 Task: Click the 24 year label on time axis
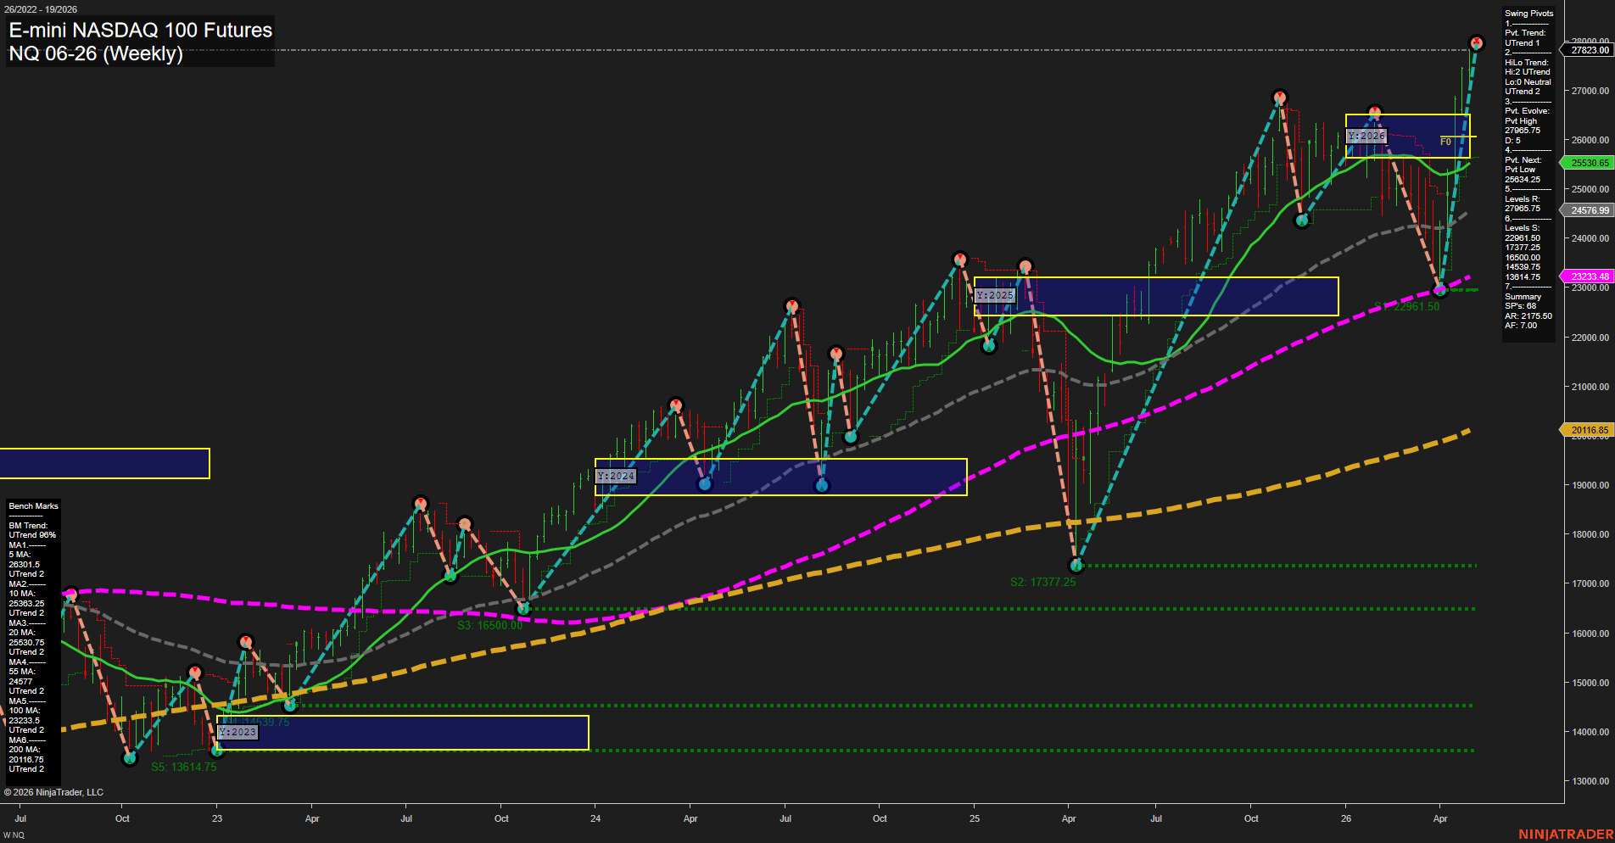(x=595, y=818)
